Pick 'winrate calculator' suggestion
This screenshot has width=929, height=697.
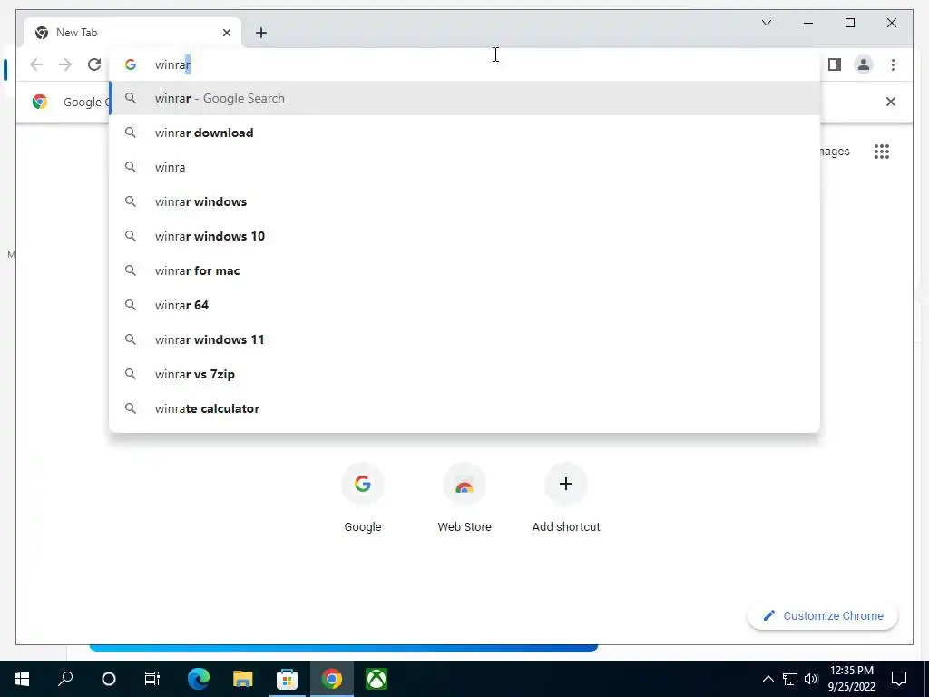(x=465, y=408)
